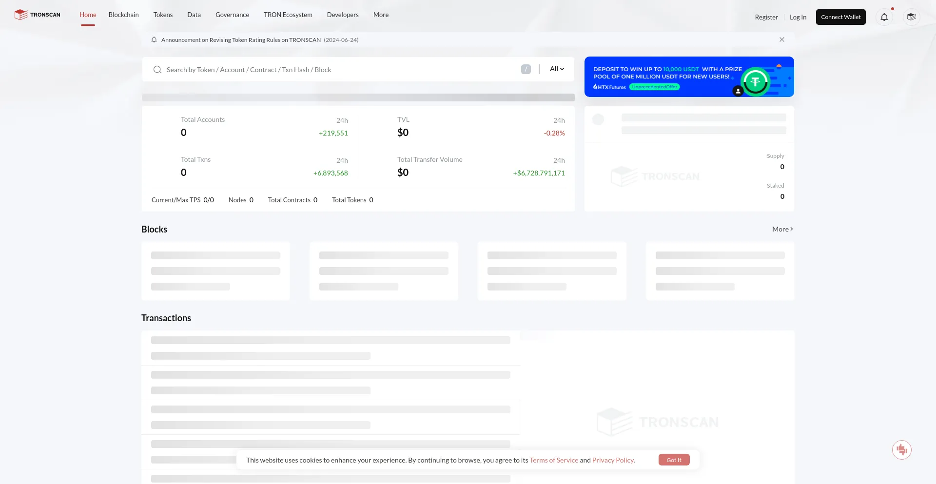Click the Log In link

pyautogui.click(x=798, y=17)
